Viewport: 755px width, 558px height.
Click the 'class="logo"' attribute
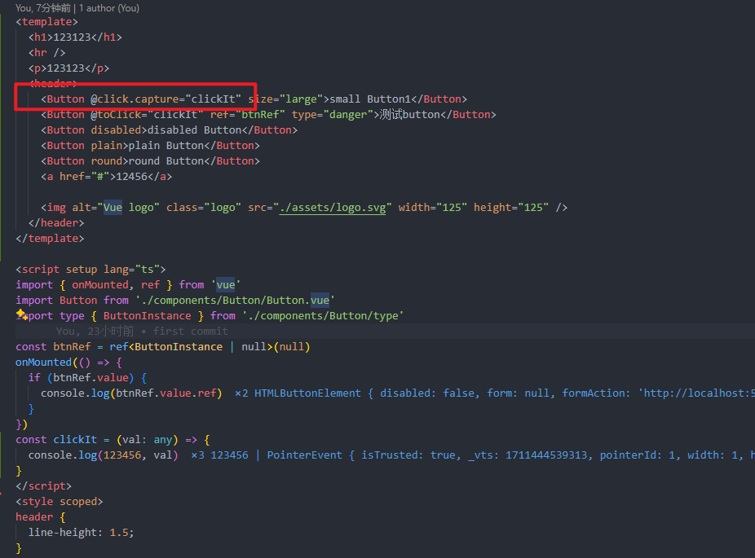point(204,208)
